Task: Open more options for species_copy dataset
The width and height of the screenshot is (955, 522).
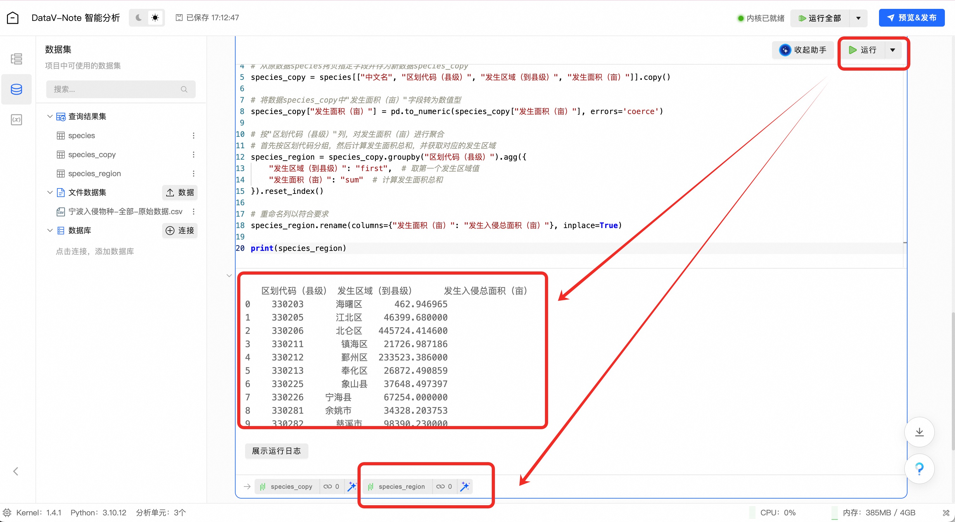Action: click(x=193, y=155)
